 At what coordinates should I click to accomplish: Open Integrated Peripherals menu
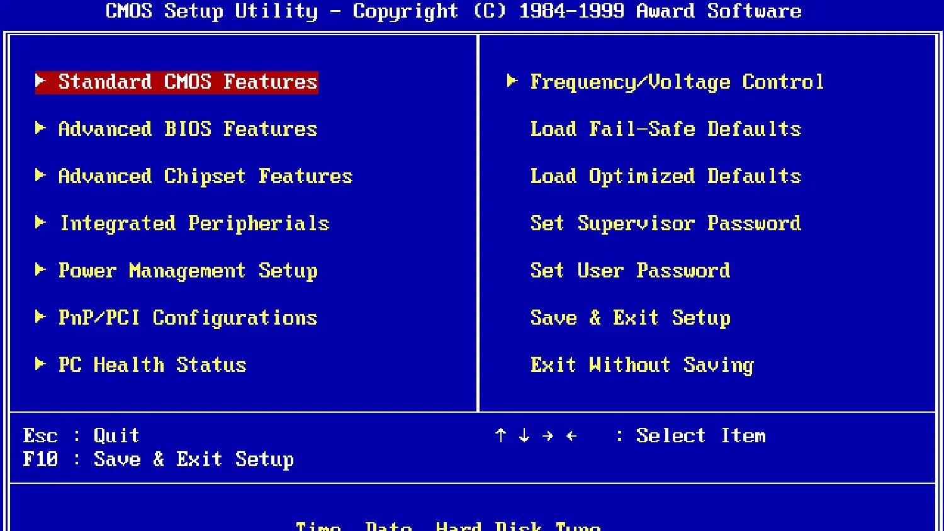[x=194, y=223]
